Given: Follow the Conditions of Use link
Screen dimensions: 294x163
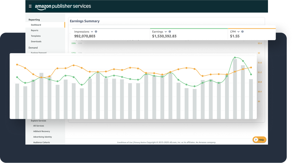Looking at the screenshot, I should (125, 142).
